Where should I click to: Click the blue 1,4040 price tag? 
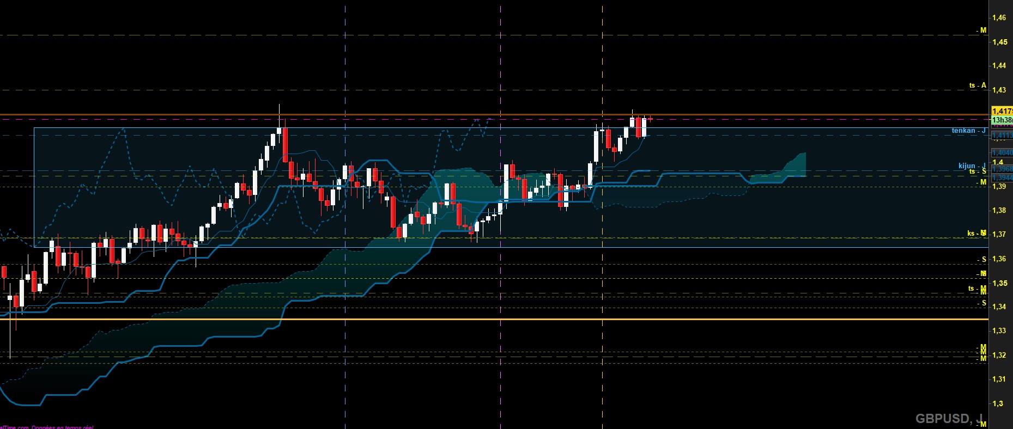click(1002, 153)
